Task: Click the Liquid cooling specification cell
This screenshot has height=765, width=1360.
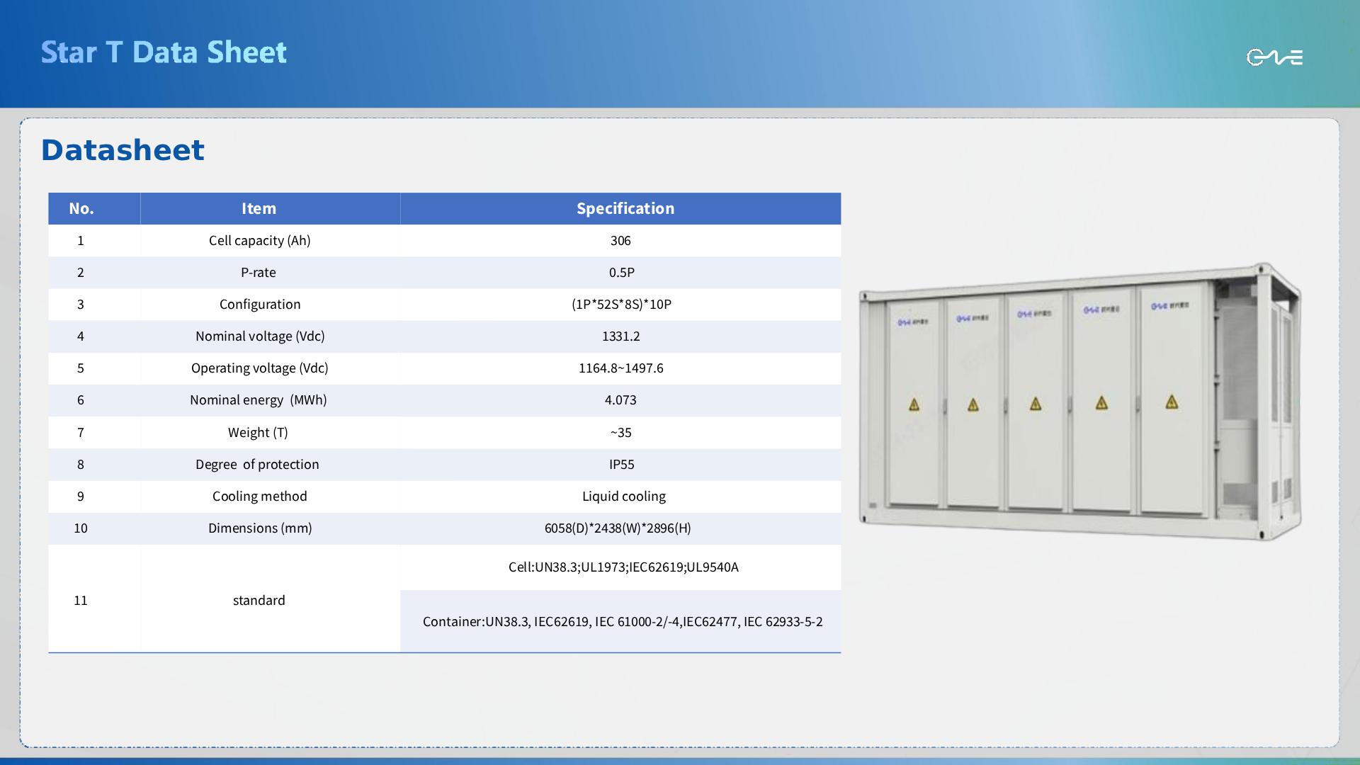Action: (623, 497)
